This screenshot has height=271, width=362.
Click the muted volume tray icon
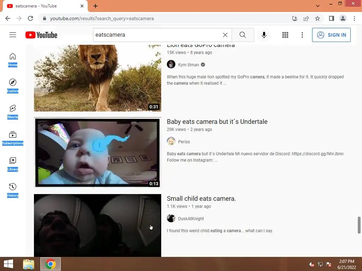(x=312, y=264)
